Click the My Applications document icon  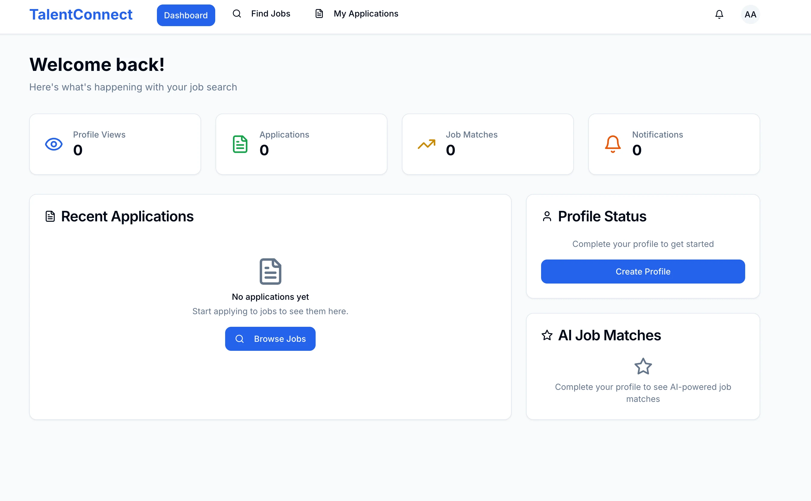[x=319, y=14]
